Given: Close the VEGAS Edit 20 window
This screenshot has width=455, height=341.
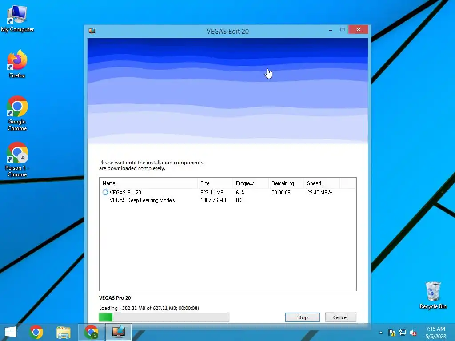Looking at the screenshot, I should pos(359,30).
